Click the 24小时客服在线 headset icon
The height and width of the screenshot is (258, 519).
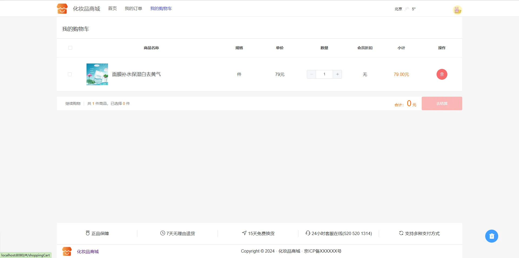(x=308, y=233)
